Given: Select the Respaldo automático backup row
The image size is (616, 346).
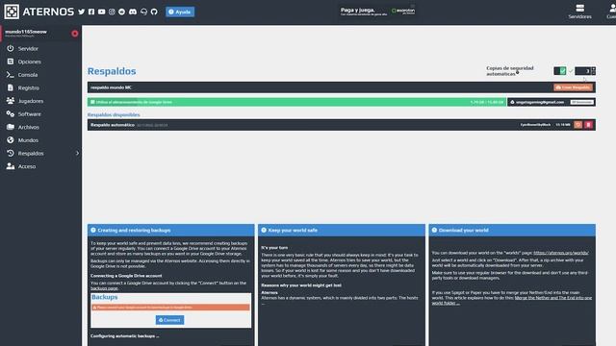Looking at the screenshot, I should [342, 125].
